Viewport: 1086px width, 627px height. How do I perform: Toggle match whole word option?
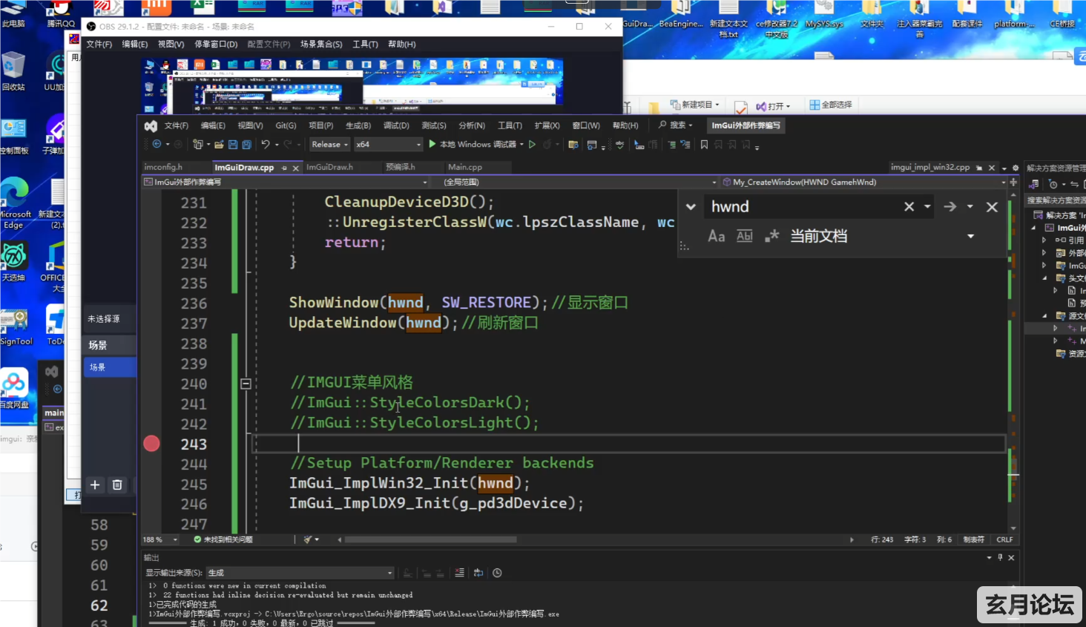point(744,236)
